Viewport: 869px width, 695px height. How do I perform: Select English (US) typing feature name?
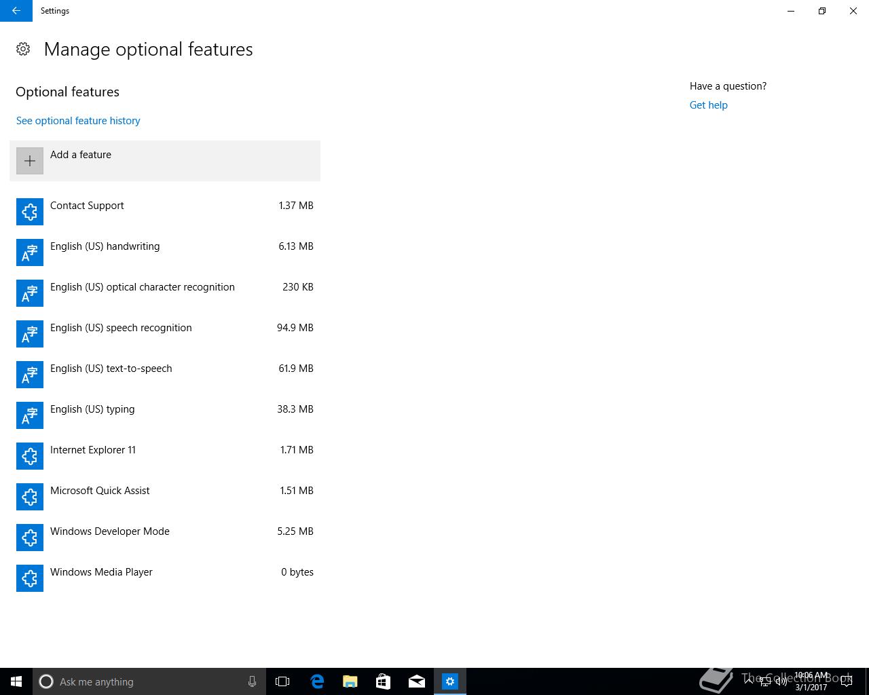92,409
